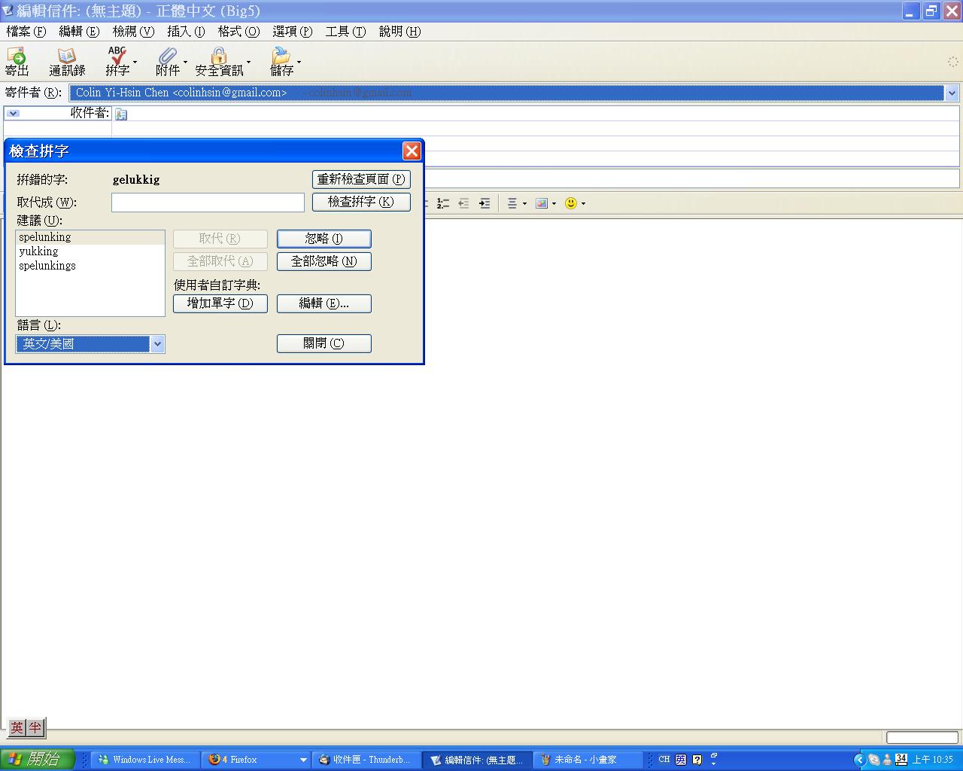
Task: Select the suggestion 'yukking' in the list
Action: 39,251
